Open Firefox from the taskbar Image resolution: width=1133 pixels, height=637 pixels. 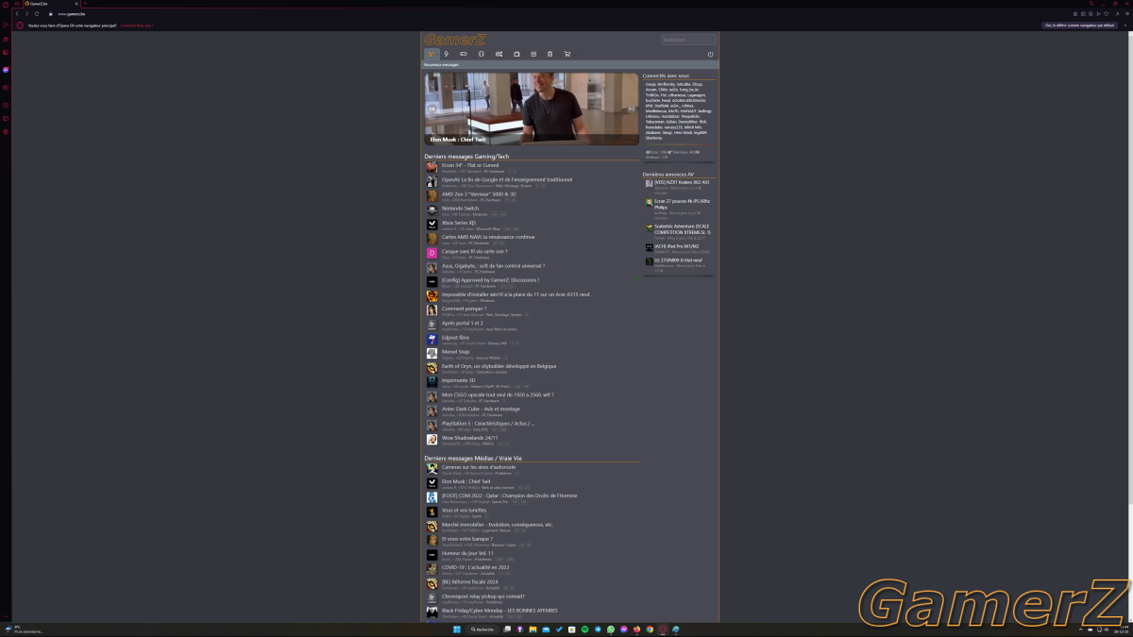pos(636,629)
